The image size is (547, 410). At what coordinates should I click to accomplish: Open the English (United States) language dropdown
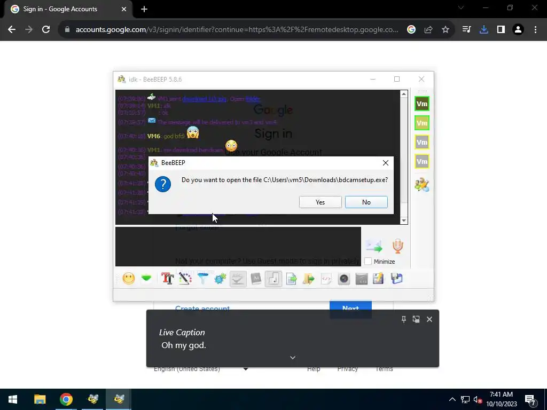[201, 369]
